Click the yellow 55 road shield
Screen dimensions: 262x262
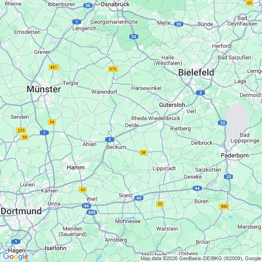(x=160, y=204)
